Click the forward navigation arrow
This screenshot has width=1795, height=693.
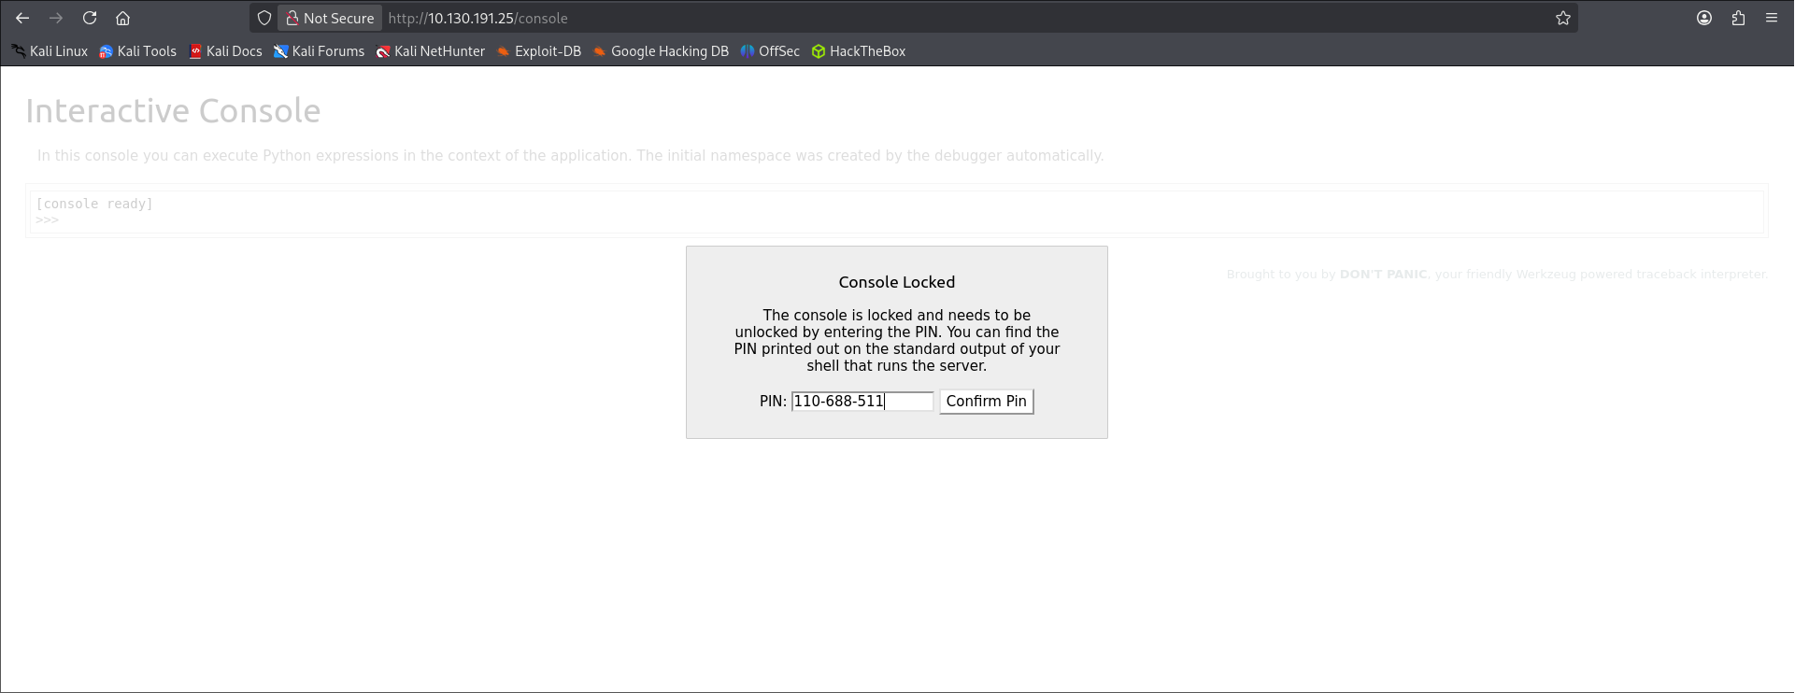click(x=56, y=18)
